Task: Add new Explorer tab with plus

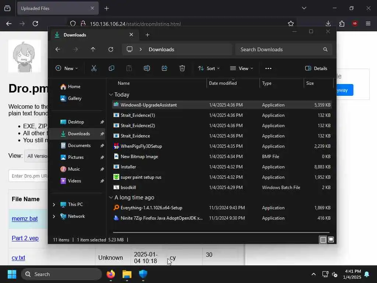Action: 147,35
